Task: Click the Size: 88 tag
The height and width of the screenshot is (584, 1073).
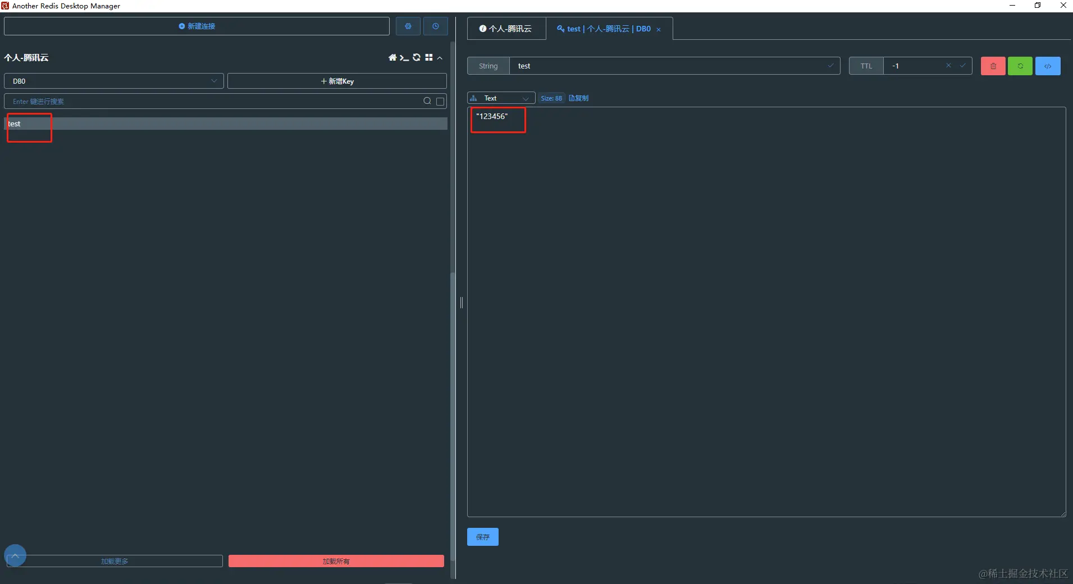Action: point(551,98)
